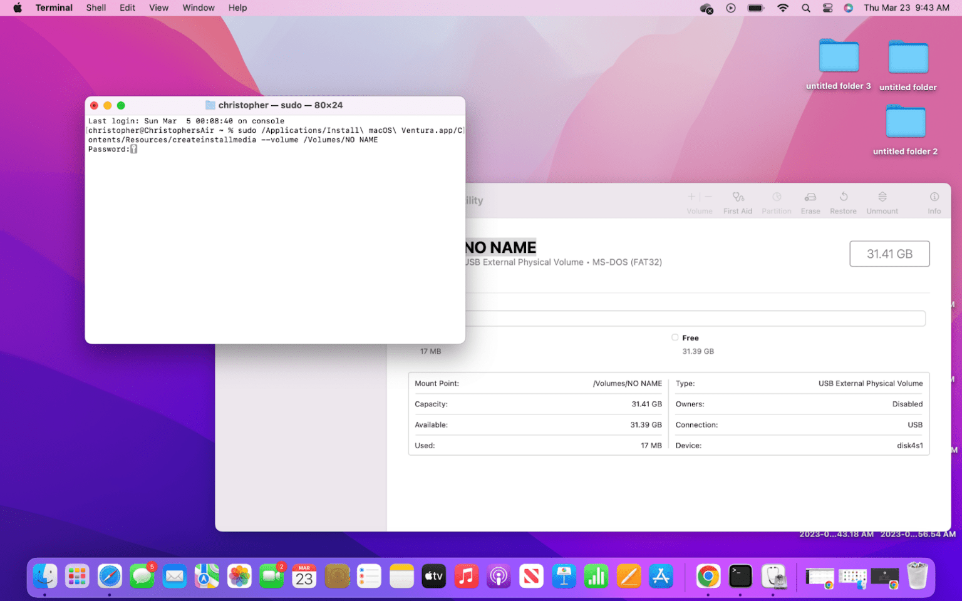Open the Shell menu
Image resolution: width=962 pixels, height=601 pixels.
pos(96,8)
